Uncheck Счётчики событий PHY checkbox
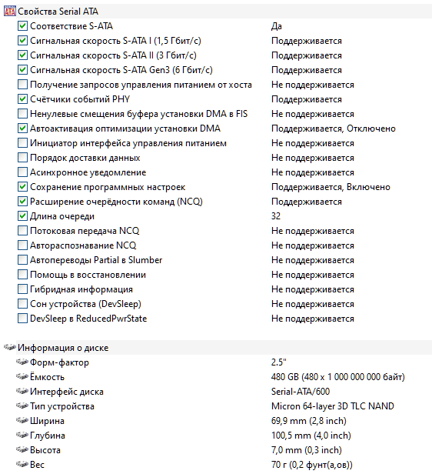The width and height of the screenshot is (432, 474). click(22, 99)
